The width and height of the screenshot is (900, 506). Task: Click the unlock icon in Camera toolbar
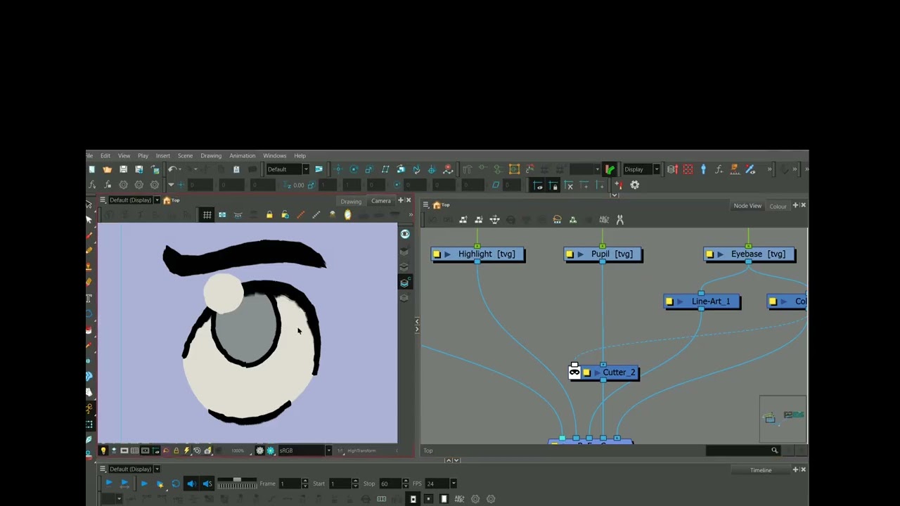(285, 215)
